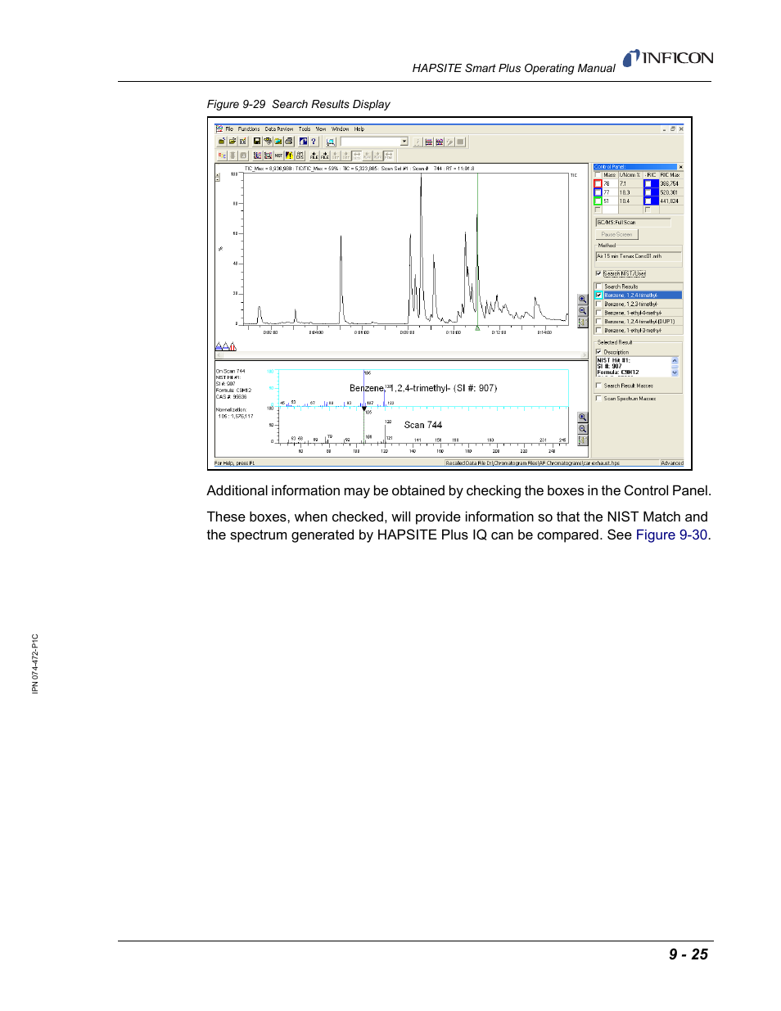
Task: Open the toolbar combo box dropdown arrow
Action: click(404, 141)
